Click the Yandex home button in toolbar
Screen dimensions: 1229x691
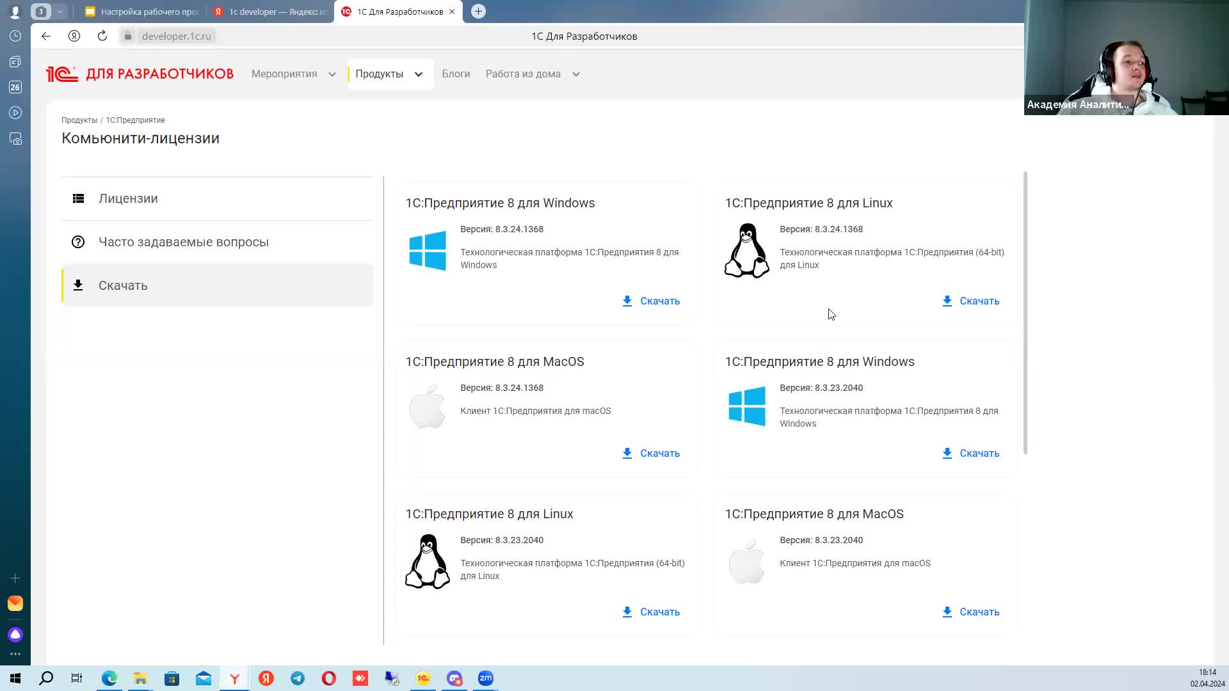(x=74, y=36)
